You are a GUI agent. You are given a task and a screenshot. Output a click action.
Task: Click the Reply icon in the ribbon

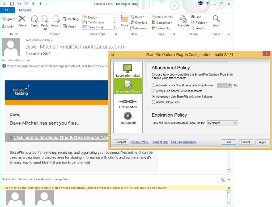[x=34, y=22]
